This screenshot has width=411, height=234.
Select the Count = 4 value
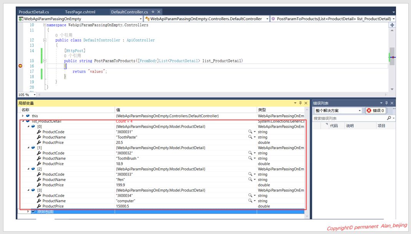point(124,121)
